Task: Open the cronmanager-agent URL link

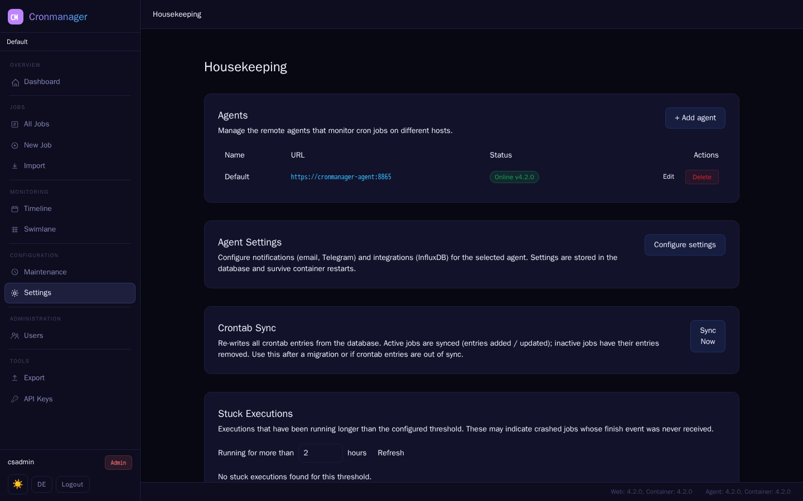Action: pos(341,177)
